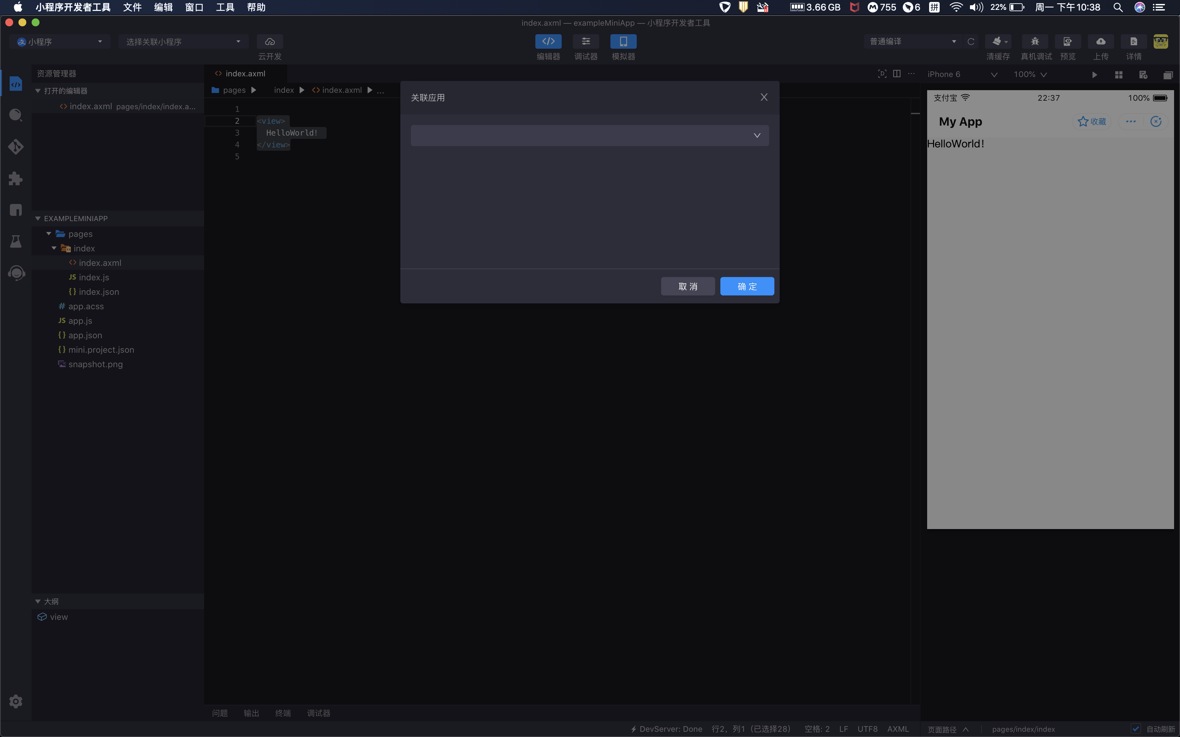Toggle the 自动刷新 checkbox
The image size is (1180, 737).
pyautogui.click(x=1136, y=729)
